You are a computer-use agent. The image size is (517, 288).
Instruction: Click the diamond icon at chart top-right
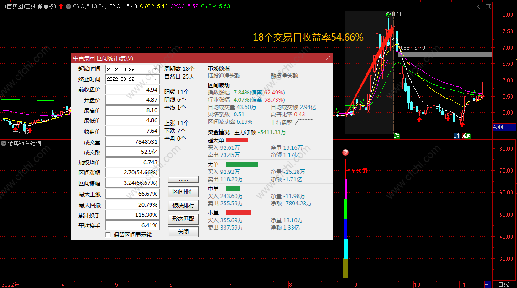(x=480, y=6)
